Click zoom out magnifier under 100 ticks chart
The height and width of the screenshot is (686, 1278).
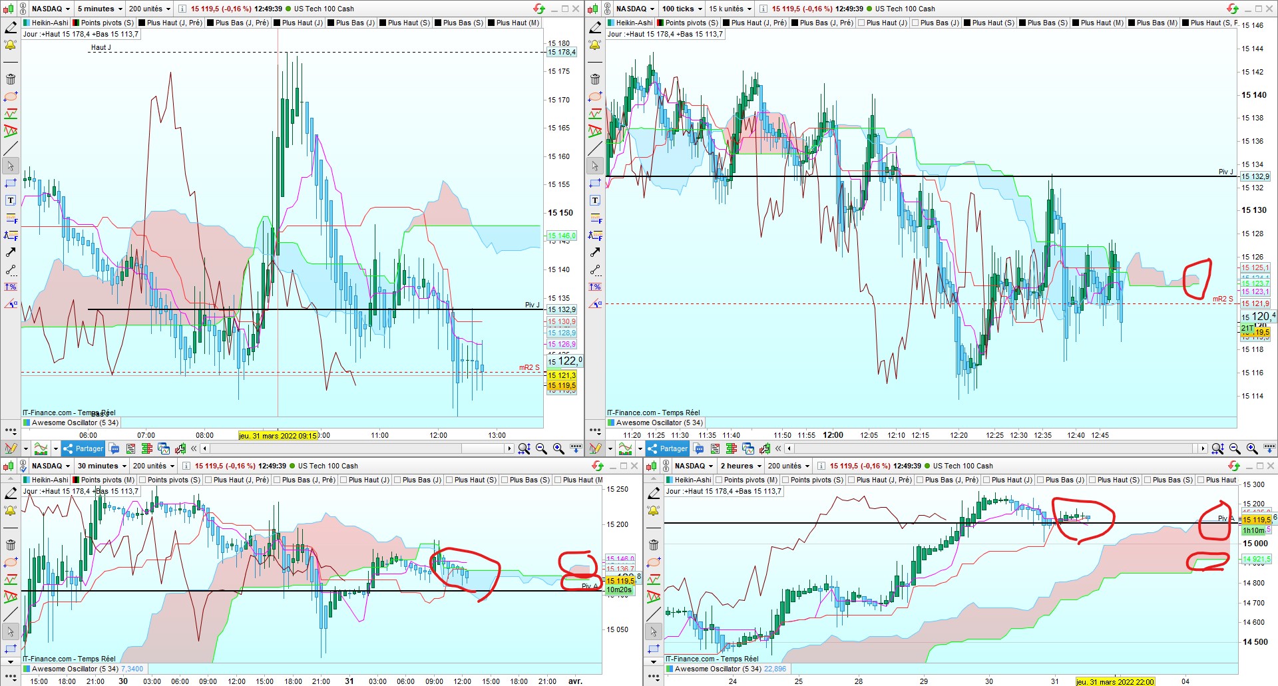point(1235,448)
